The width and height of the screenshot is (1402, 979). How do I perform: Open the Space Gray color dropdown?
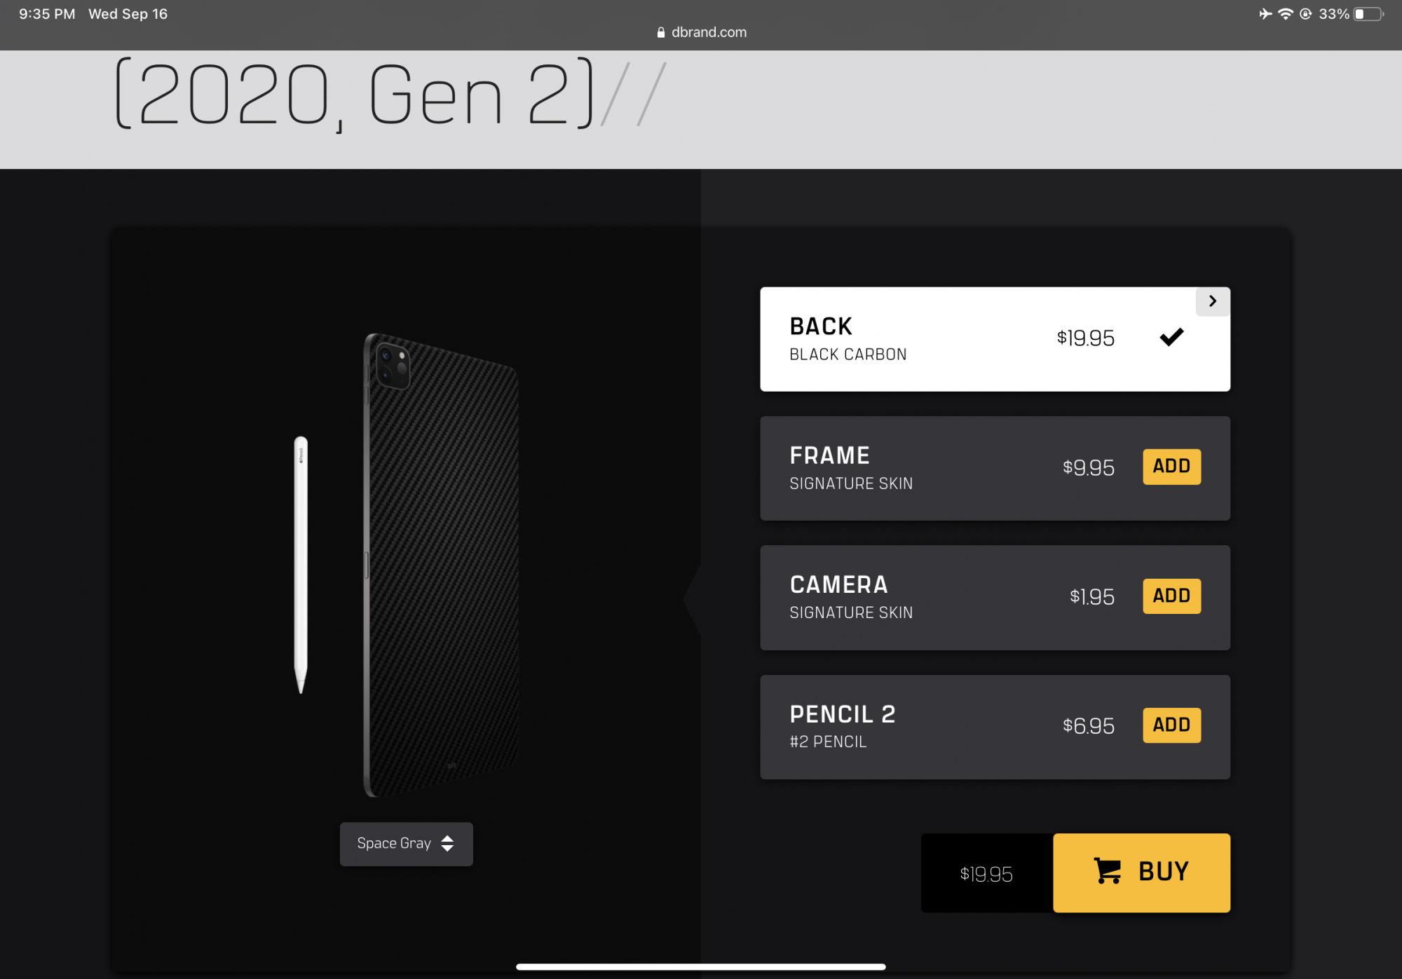pos(406,844)
